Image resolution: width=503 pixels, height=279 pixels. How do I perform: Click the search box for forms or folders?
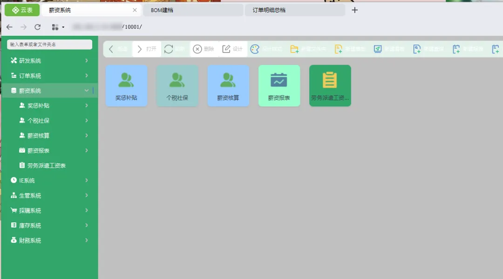49,45
